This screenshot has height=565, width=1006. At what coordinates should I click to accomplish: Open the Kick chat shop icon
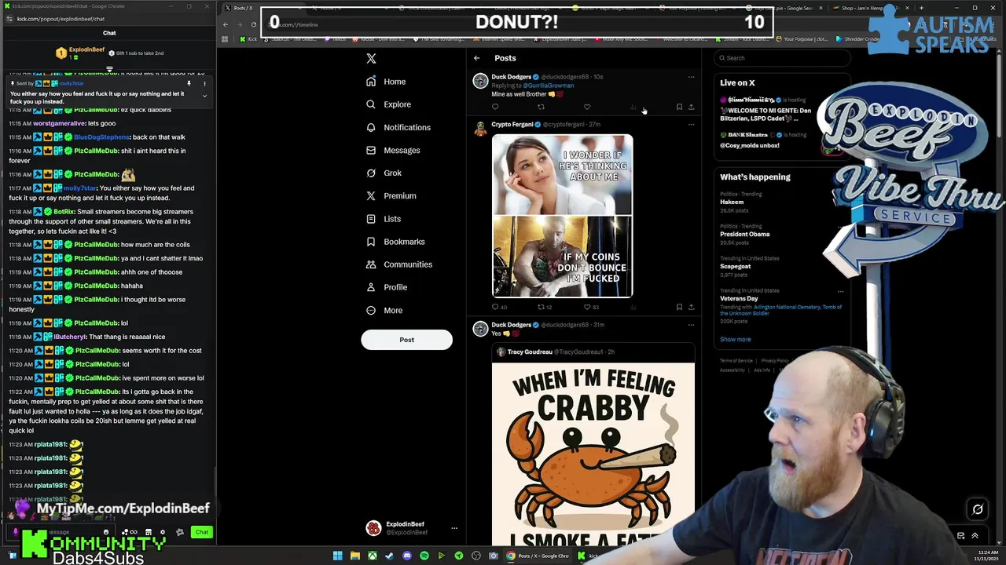[149, 532]
